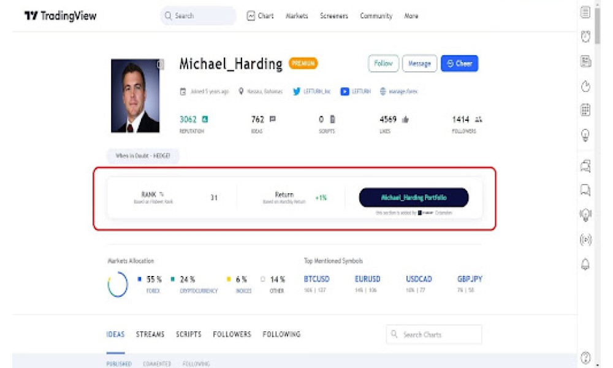Click Michael_Harding profile photo

[x=135, y=96]
